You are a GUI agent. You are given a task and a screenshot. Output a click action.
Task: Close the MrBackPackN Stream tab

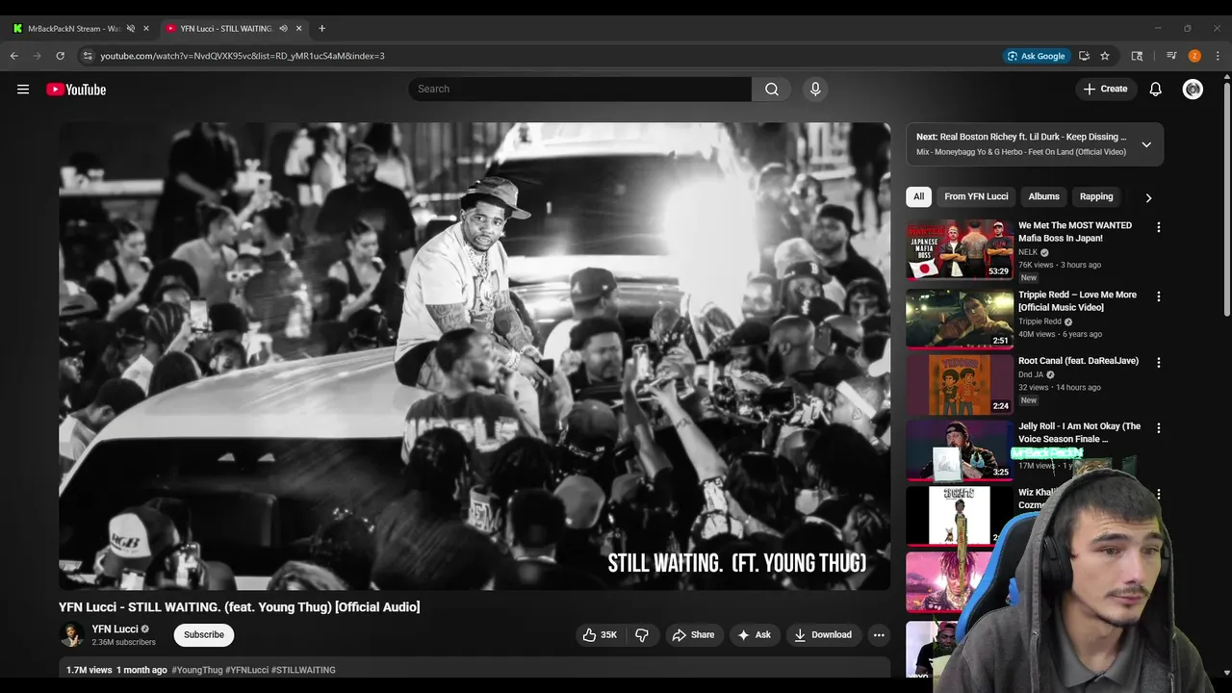tap(146, 29)
